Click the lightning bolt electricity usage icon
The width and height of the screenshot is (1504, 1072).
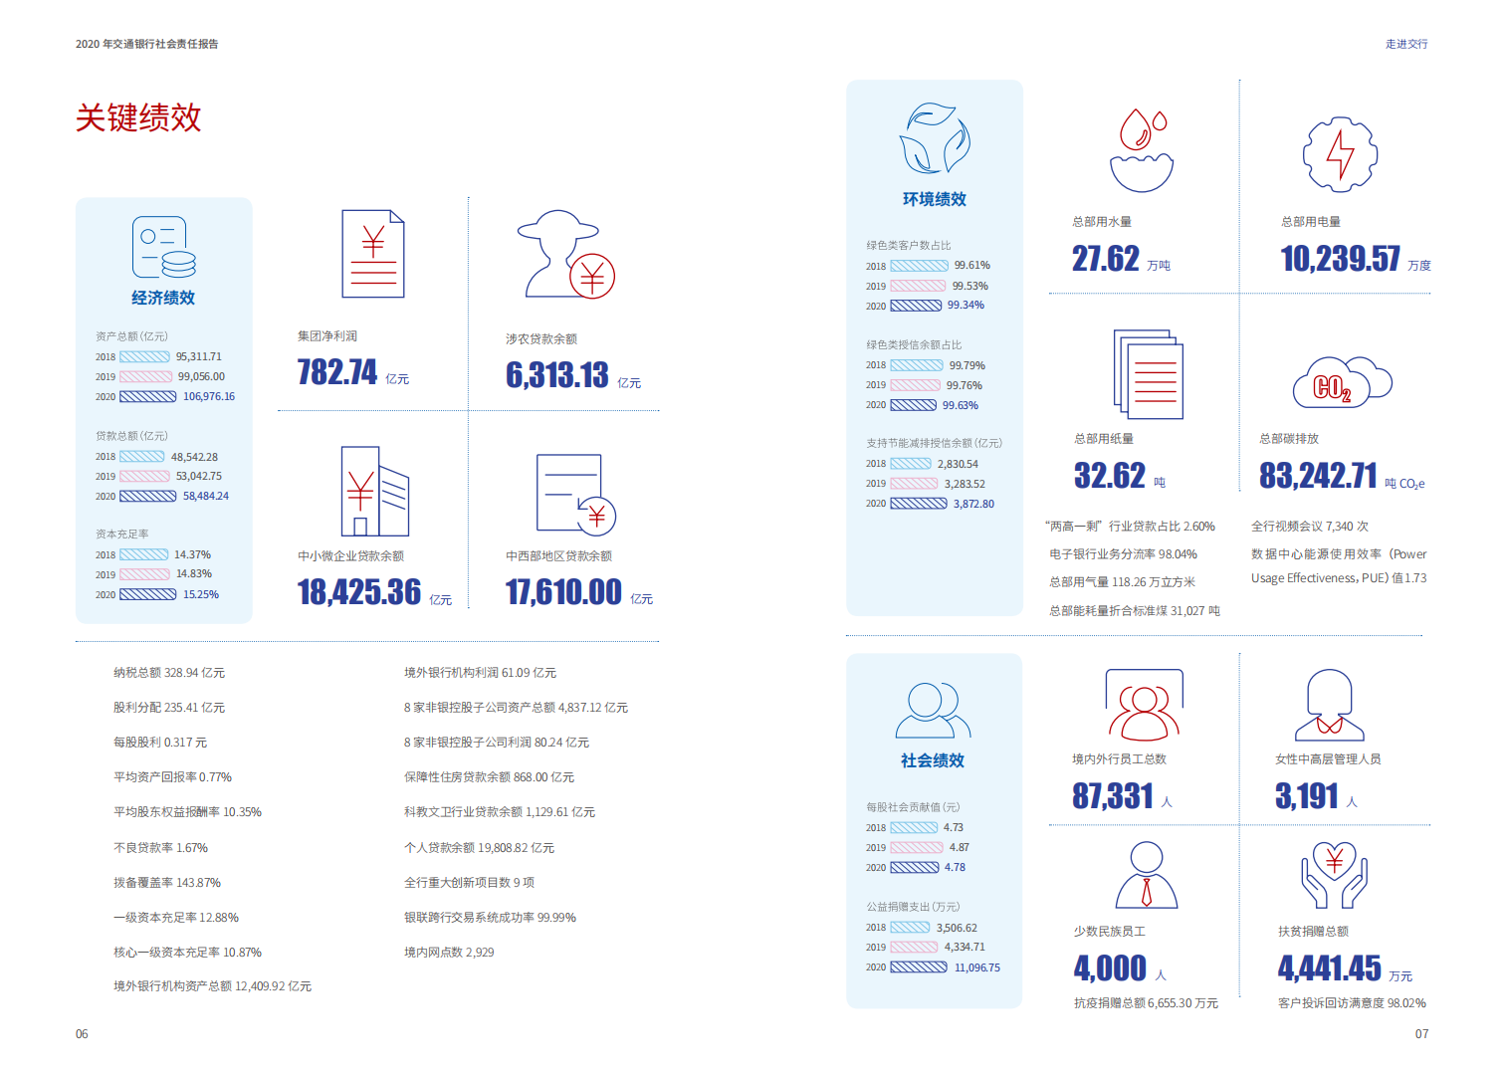[x=1340, y=154]
